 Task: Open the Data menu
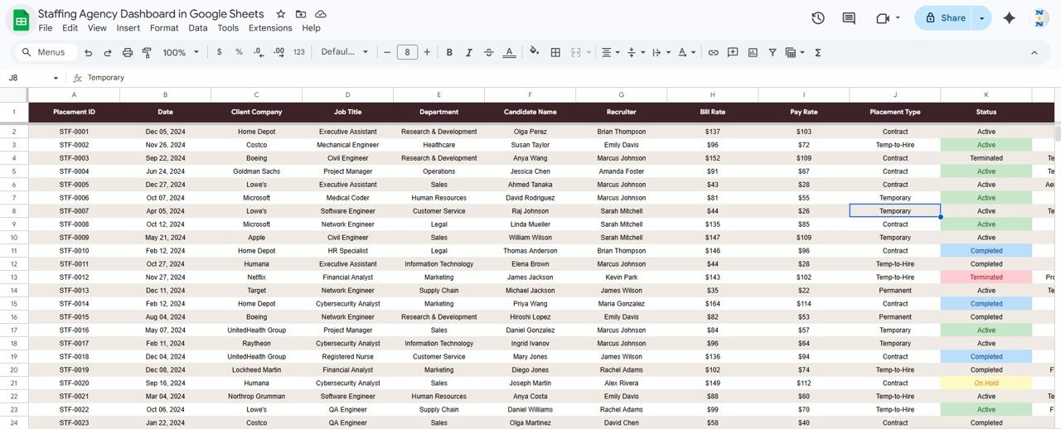pyautogui.click(x=198, y=28)
